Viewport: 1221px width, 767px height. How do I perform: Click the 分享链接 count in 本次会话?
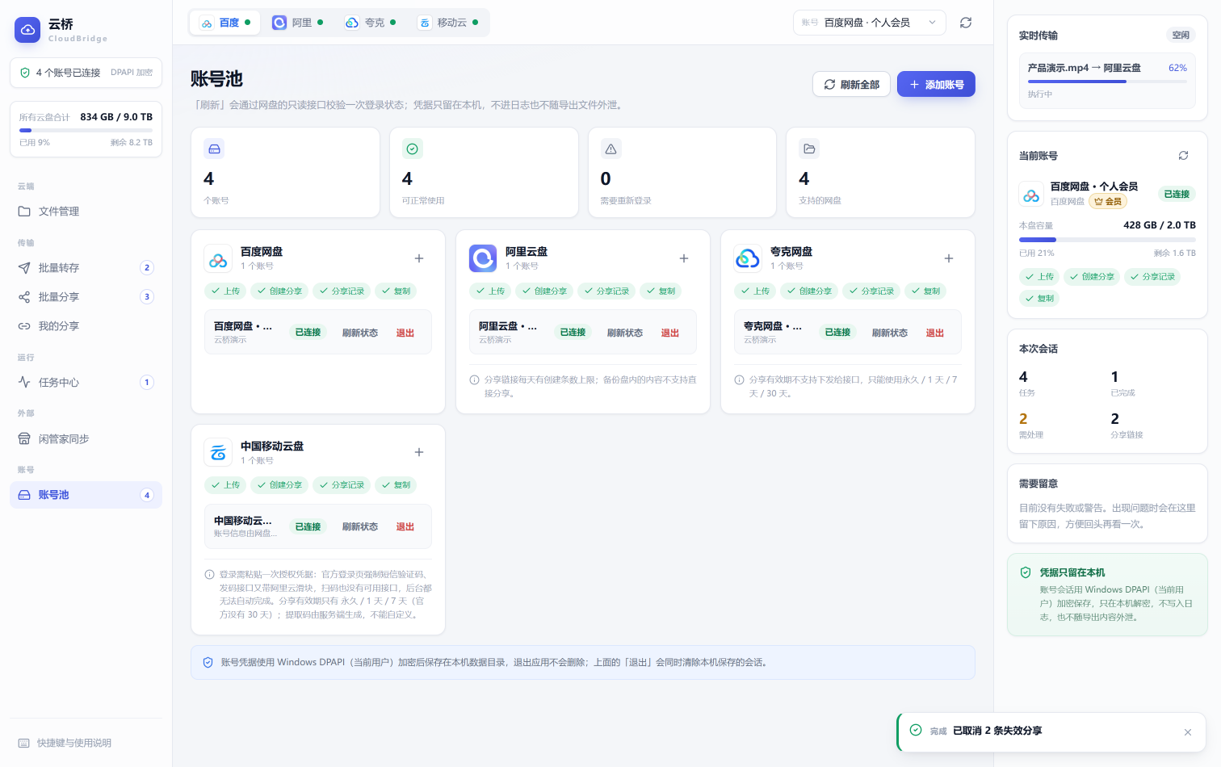click(1115, 419)
